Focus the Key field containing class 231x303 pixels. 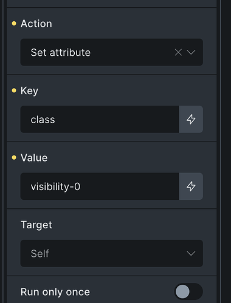(100, 119)
